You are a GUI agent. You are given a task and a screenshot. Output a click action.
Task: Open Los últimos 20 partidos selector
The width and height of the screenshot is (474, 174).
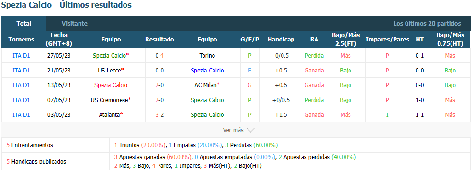(427, 23)
